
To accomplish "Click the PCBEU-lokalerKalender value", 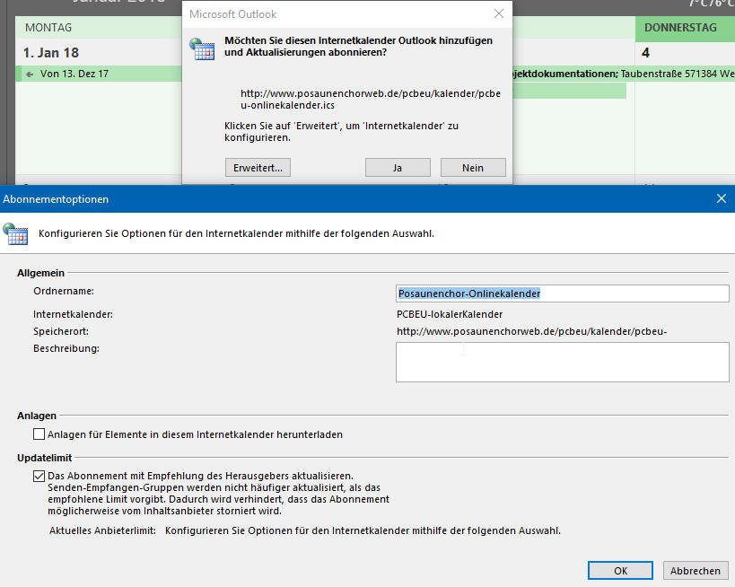I will click(x=450, y=314).
